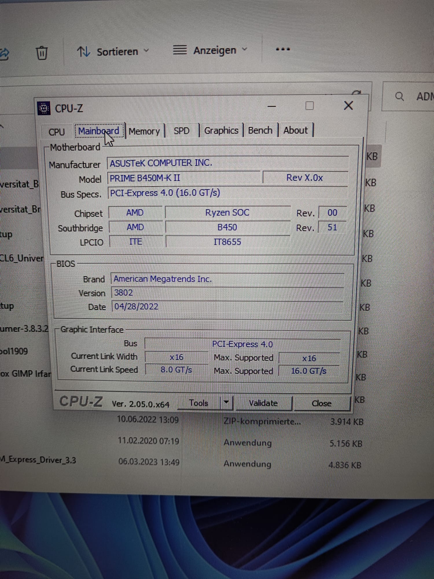Click the B450 southbridge value

[x=227, y=227]
